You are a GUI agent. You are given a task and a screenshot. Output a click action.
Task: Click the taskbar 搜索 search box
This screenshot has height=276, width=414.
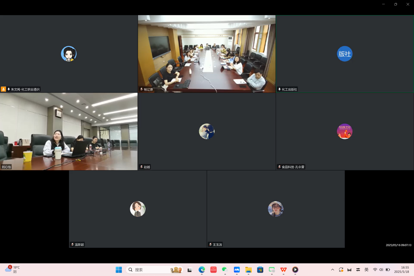coord(150,270)
